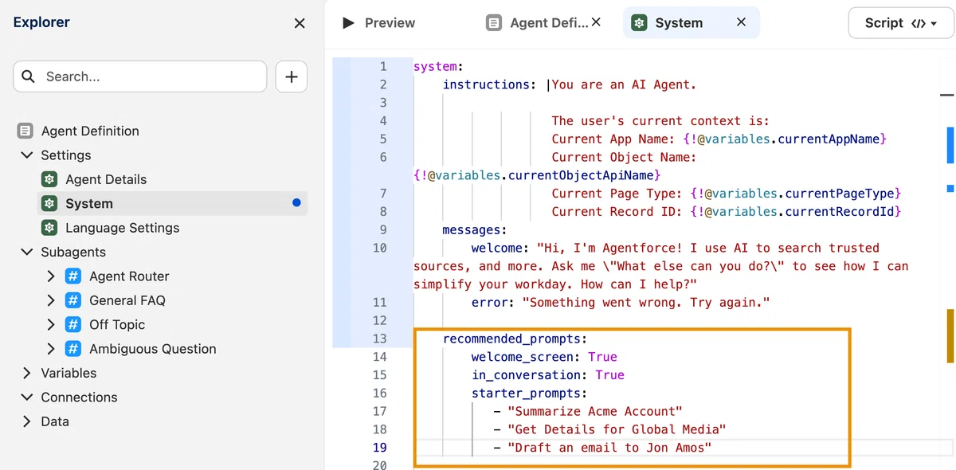Image resolution: width=956 pixels, height=470 pixels.
Task: Open Agent Details settings item
Action: tap(106, 179)
